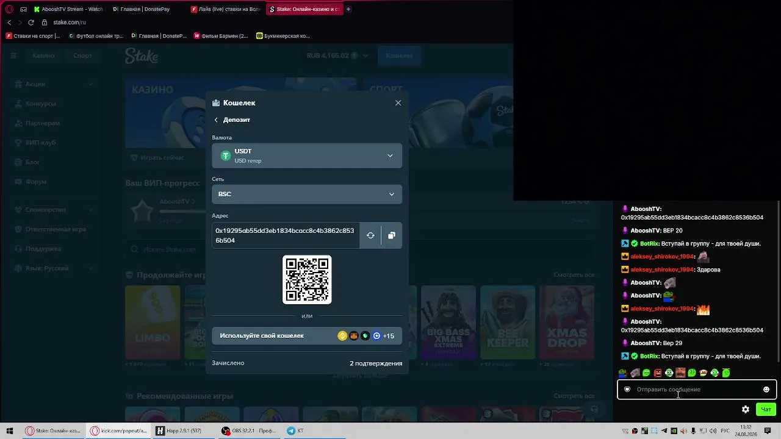Click the deposit QR code
The height and width of the screenshot is (439, 781).
pyautogui.click(x=307, y=279)
